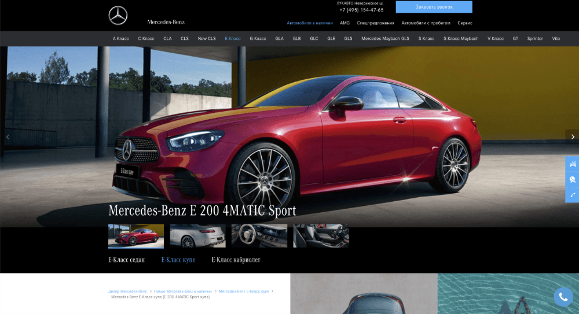Select the silver coupe rear thumbnail
Screen dimensions: 579x314
click(197, 236)
